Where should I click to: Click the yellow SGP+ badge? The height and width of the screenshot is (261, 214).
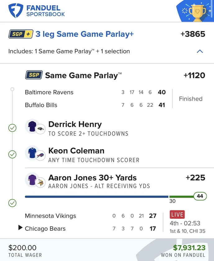point(20,34)
